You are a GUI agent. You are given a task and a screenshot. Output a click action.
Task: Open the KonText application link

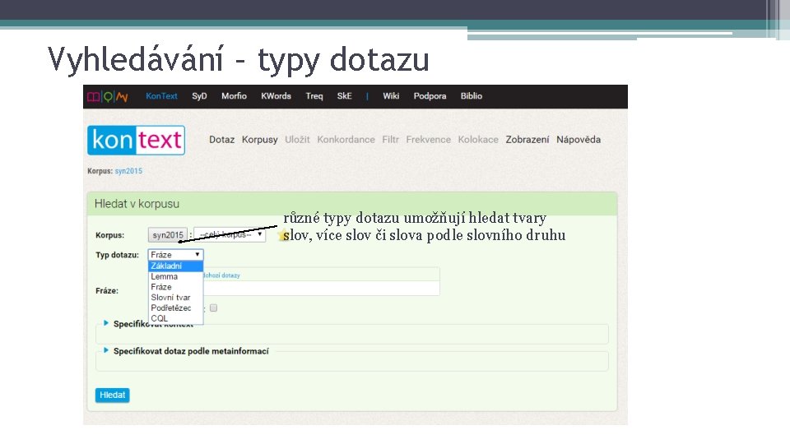pyautogui.click(x=161, y=96)
